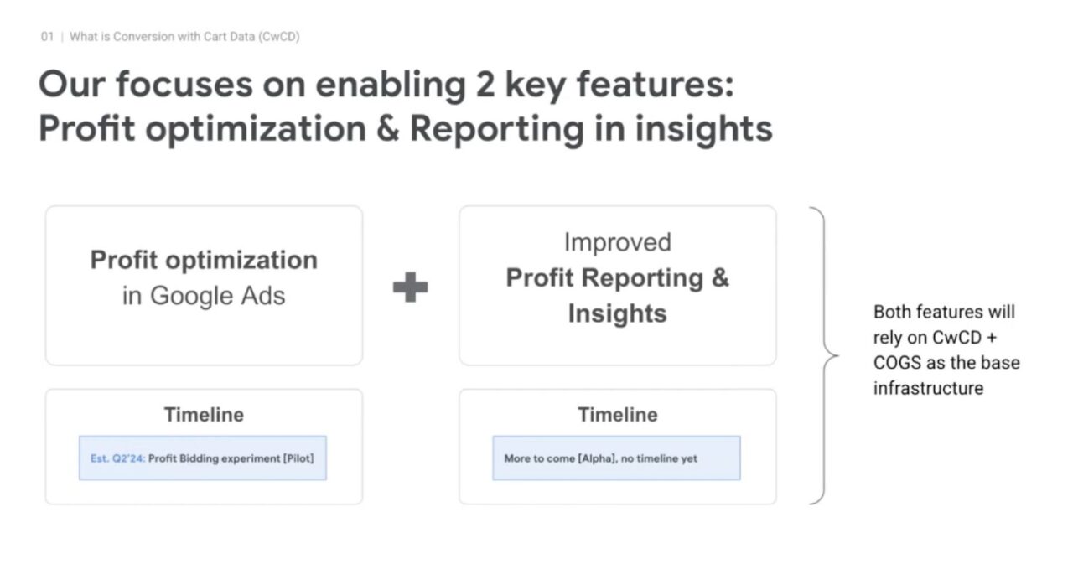Viewport: 1073px width, 564px height.
Task: Open the Timeline heading under Profit optimization
Action: click(x=204, y=415)
